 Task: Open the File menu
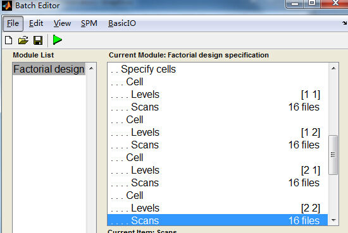pyautogui.click(x=13, y=23)
